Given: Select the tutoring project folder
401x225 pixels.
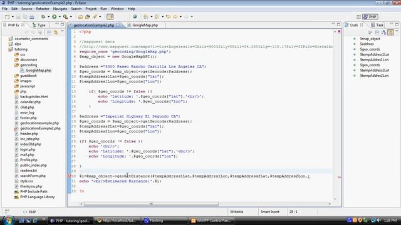Looking at the screenshot, I should [21, 49].
